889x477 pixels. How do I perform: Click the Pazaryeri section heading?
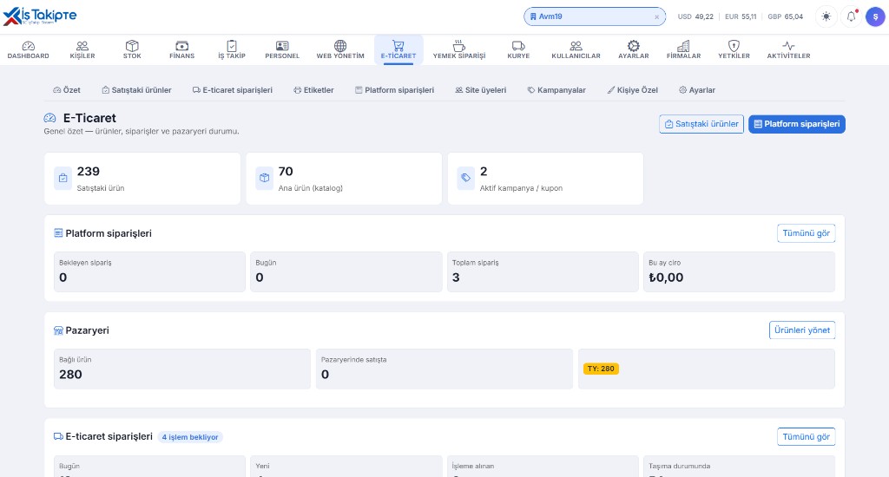point(81,330)
